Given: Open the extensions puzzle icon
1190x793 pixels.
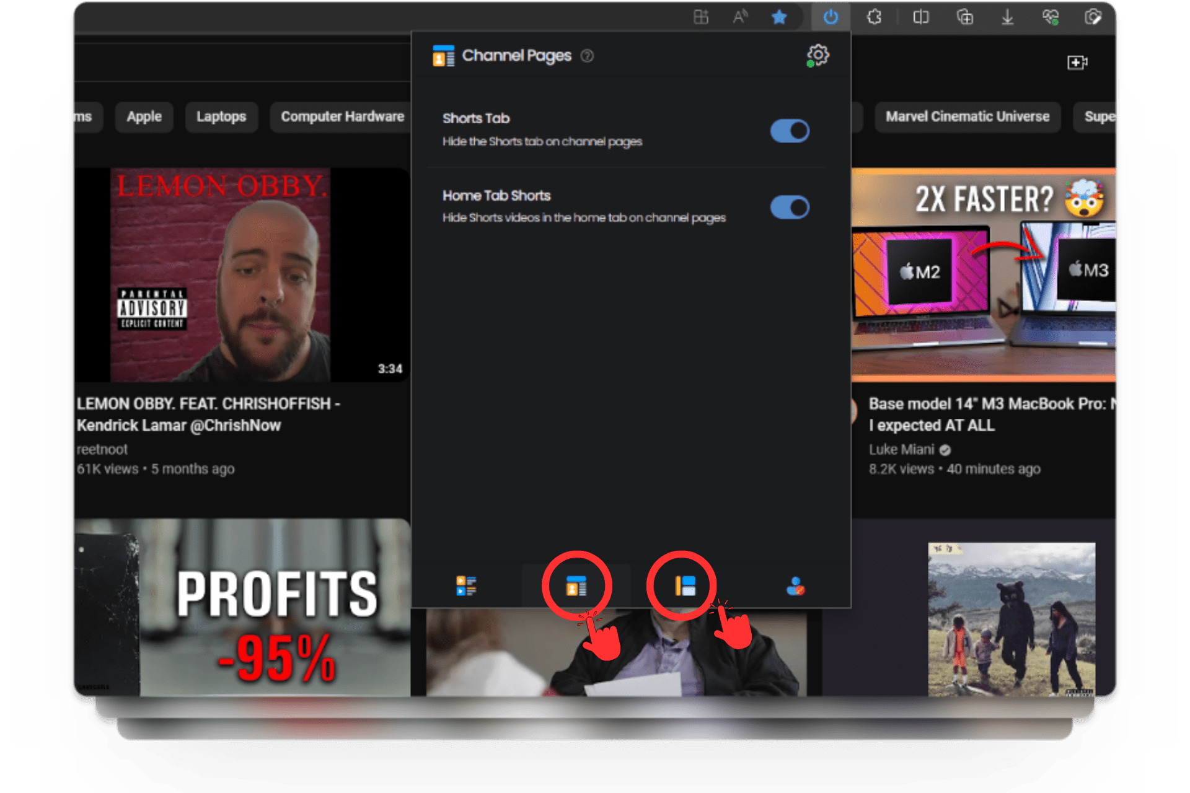Looking at the screenshot, I should coord(875,17).
